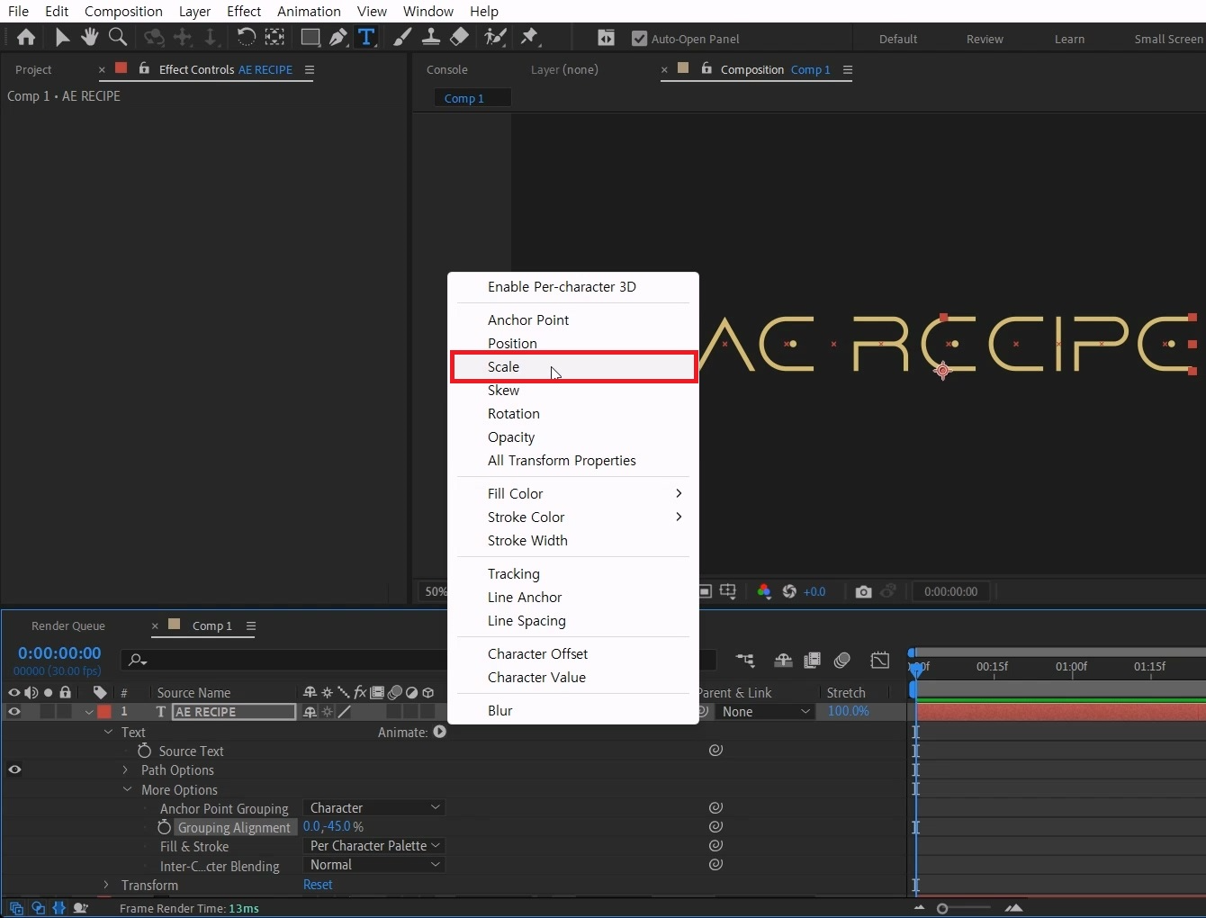Collapse the More Options group
The height and width of the screenshot is (918, 1206).
click(127, 789)
